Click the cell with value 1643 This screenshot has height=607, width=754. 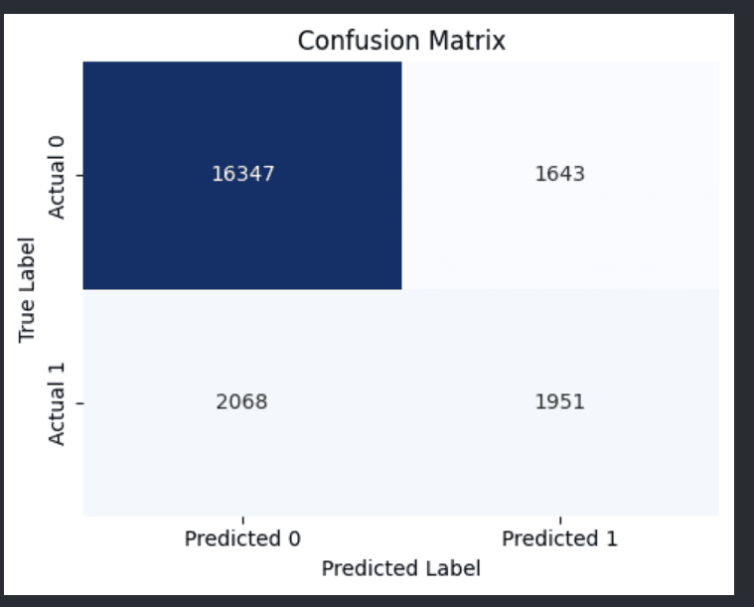point(560,176)
